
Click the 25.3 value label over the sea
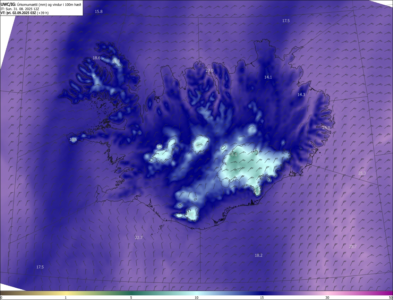[x=362, y=173]
